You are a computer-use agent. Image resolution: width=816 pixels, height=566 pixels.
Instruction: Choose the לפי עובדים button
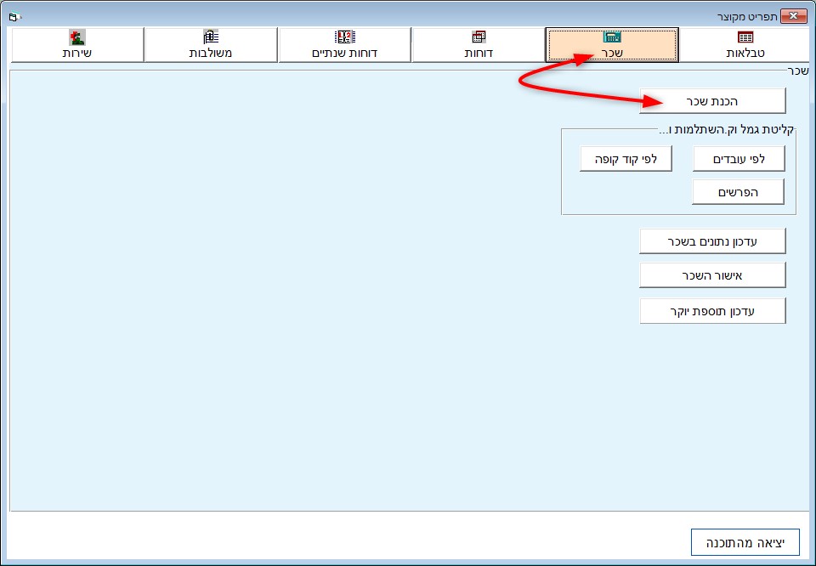coord(739,159)
